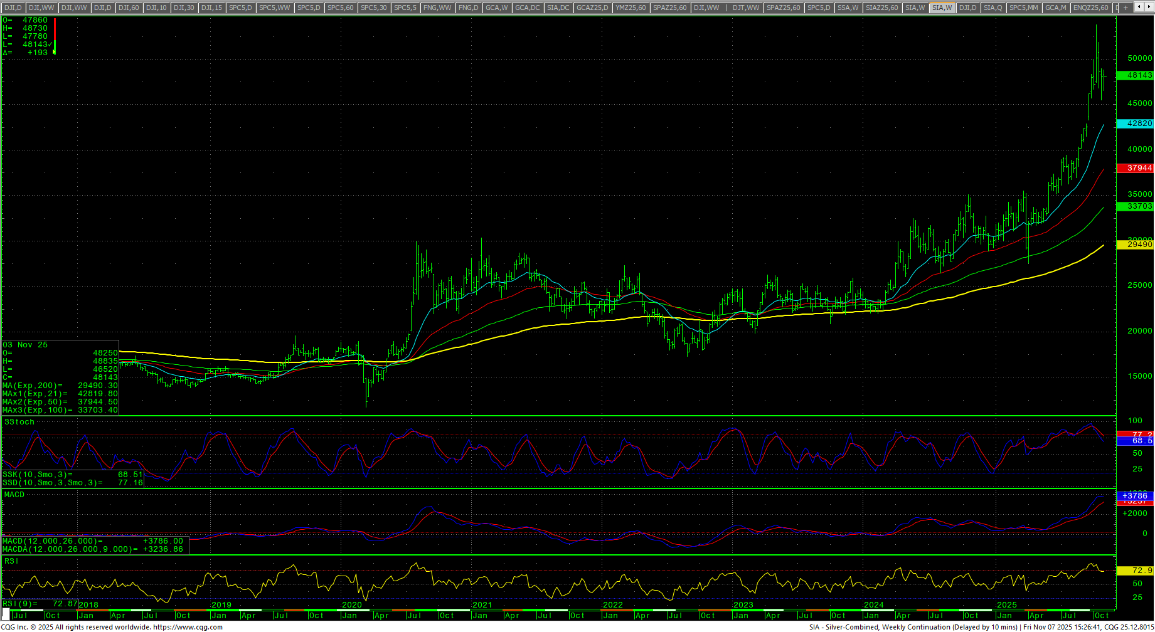Viewport: 1155px width, 632px height.
Task: Open the DJT,WW tab
Action: 745,8
